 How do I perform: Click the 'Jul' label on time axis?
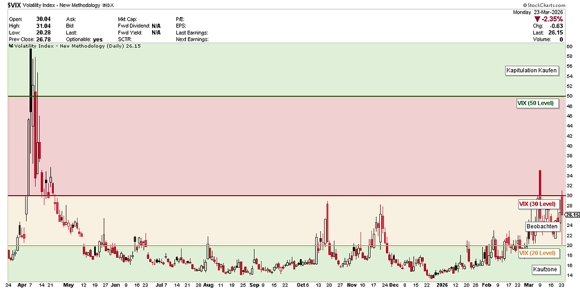coord(159,285)
